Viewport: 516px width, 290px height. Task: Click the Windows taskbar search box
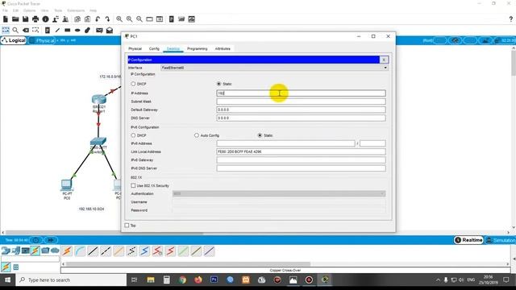pos(71,280)
